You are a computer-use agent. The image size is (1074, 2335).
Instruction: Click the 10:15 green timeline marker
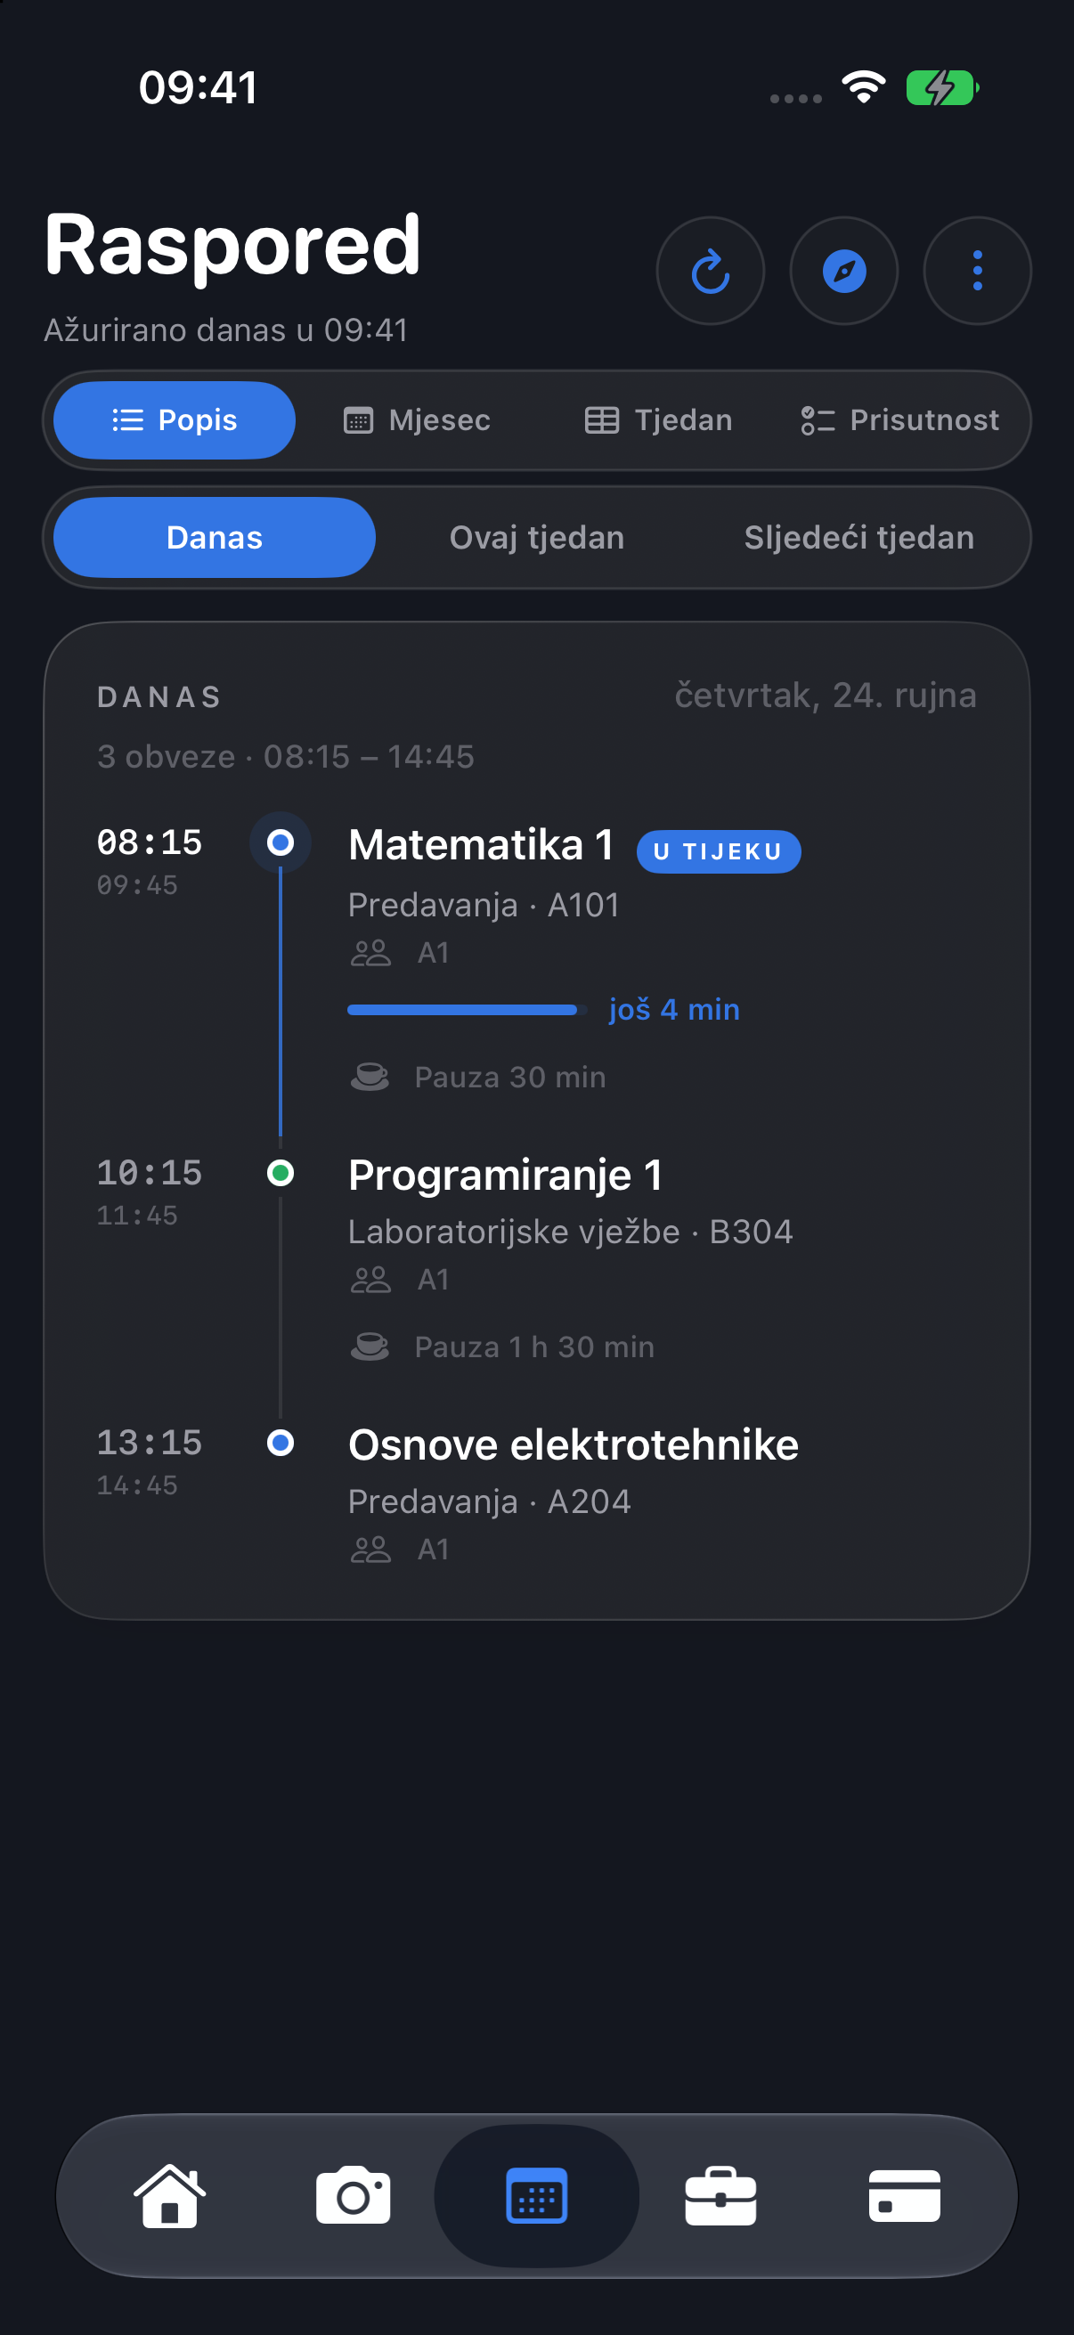281,1173
